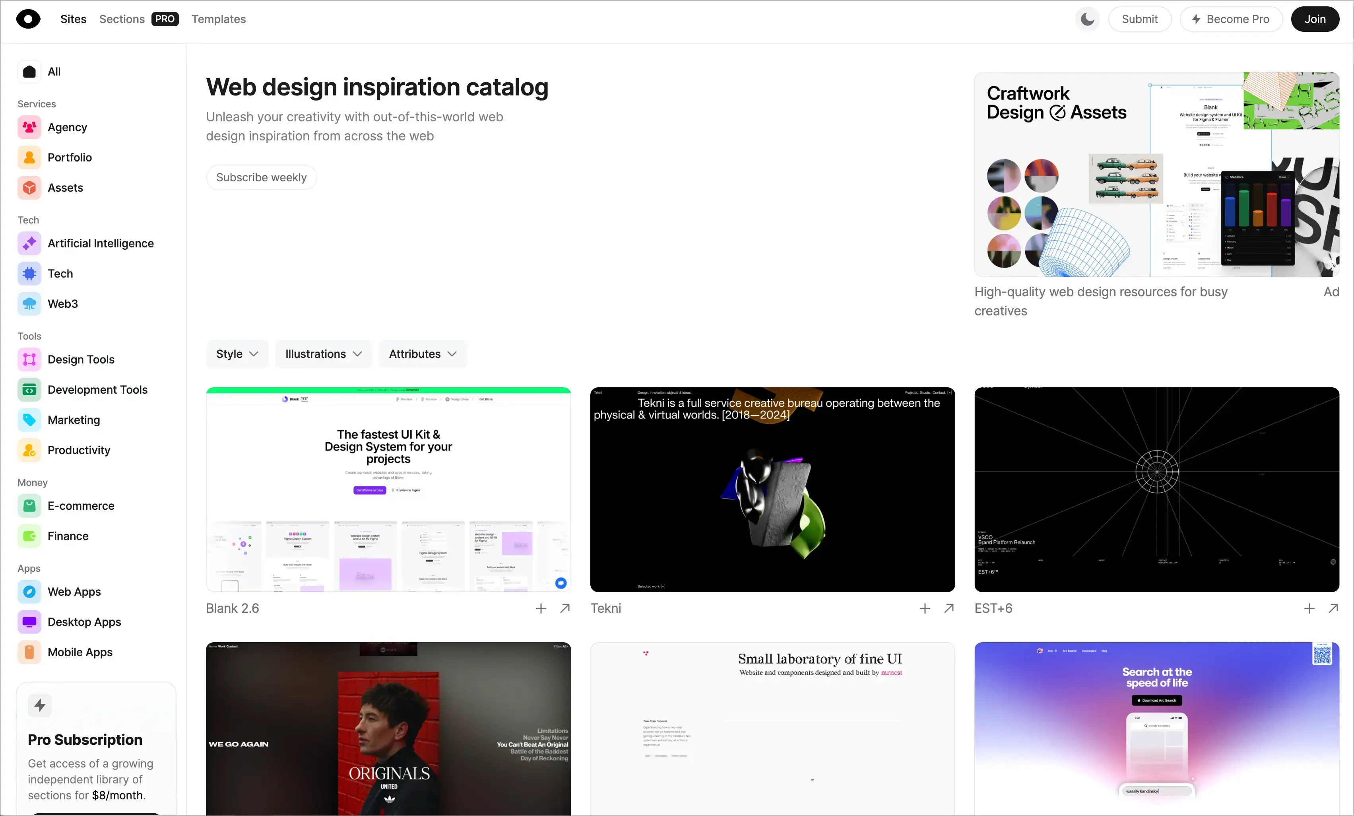The width and height of the screenshot is (1354, 816).
Task: Open the Originals United site thumbnail
Action: click(388, 729)
